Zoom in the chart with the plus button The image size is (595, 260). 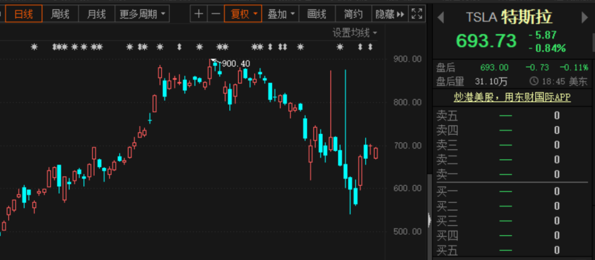(198, 14)
